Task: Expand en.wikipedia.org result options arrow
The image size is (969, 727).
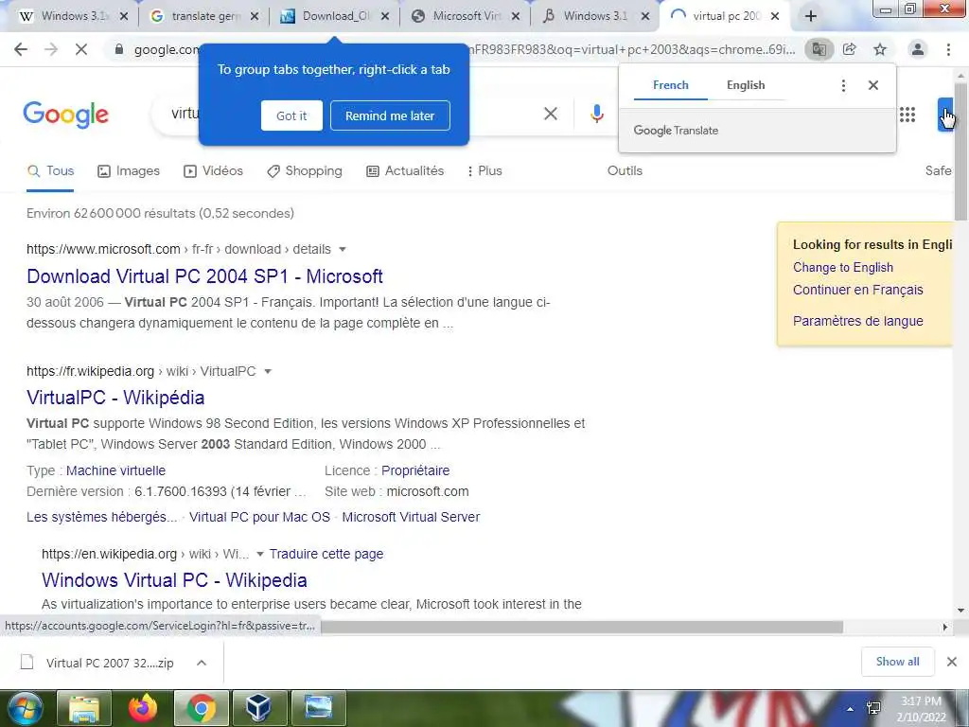Action: coord(260,554)
